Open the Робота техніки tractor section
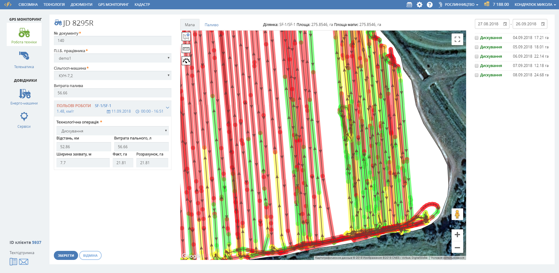 (24, 35)
